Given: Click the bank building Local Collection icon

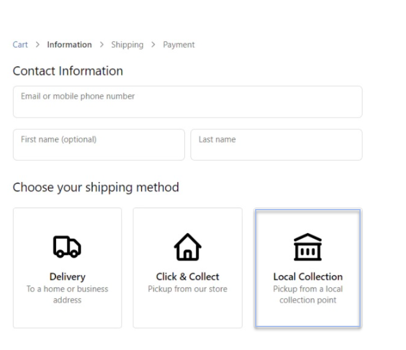Looking at the screenshot, I should point(307,246).
